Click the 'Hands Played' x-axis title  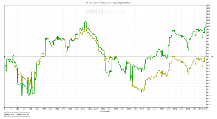105,111
